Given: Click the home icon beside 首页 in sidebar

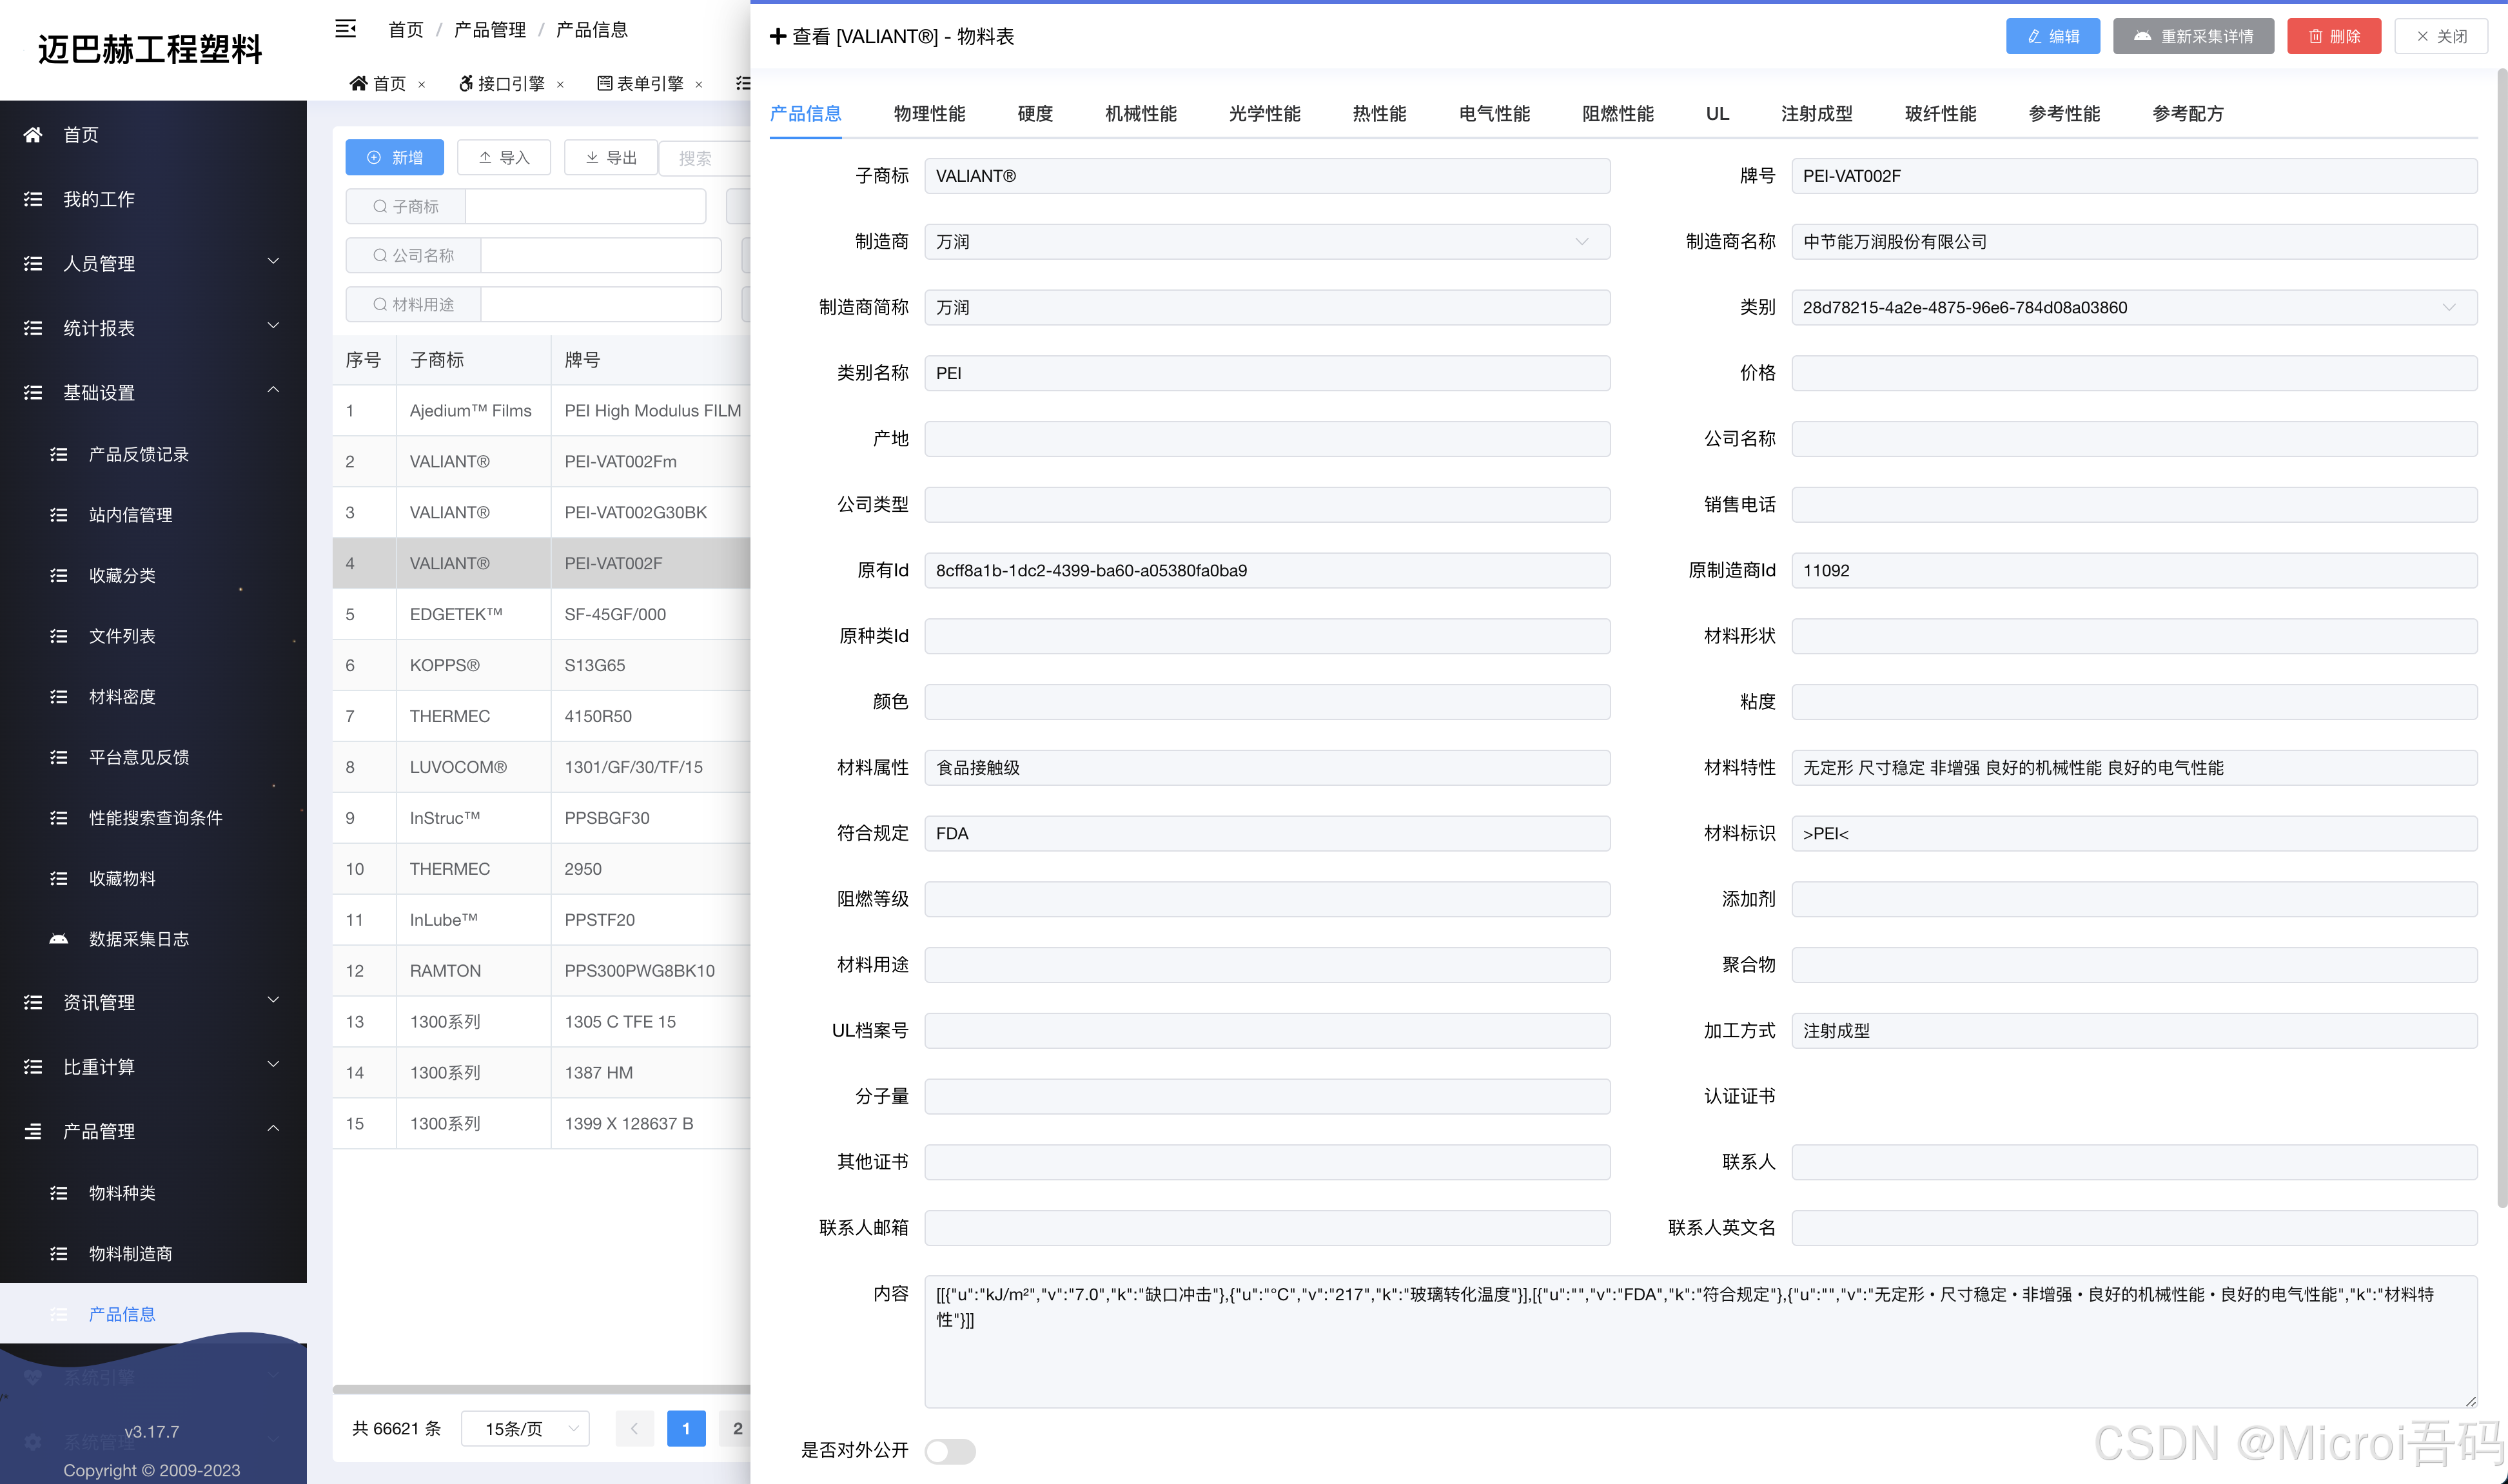Looking at the screenshot, I should 33,134.
